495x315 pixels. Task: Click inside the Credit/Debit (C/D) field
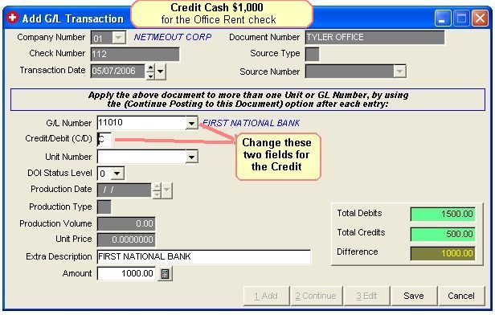click(x=104, y=140)
